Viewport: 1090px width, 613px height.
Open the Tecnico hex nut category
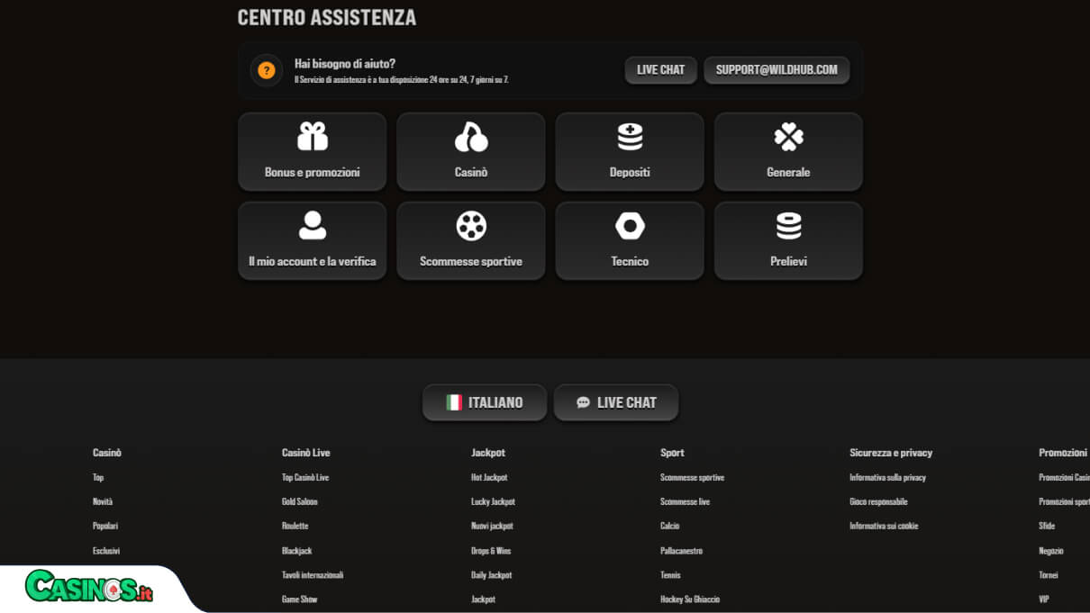tap(630, 240)
